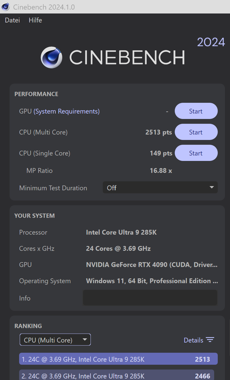This screenshot has height=380, width=230.
Task: Open the Datei menu
Action: coord(12,20)
